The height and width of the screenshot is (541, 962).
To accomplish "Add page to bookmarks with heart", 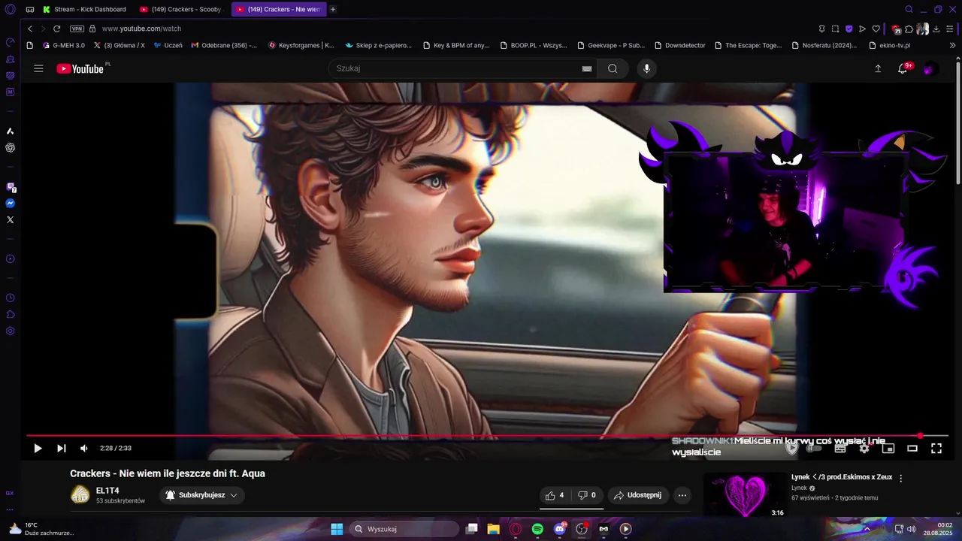I will [876, 29].
